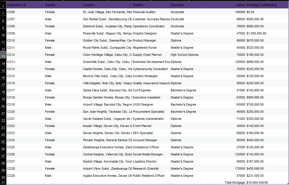Screen dimensions: 289x185
Task: Click the 170000 salary cell
Action: tap(227, 168)
